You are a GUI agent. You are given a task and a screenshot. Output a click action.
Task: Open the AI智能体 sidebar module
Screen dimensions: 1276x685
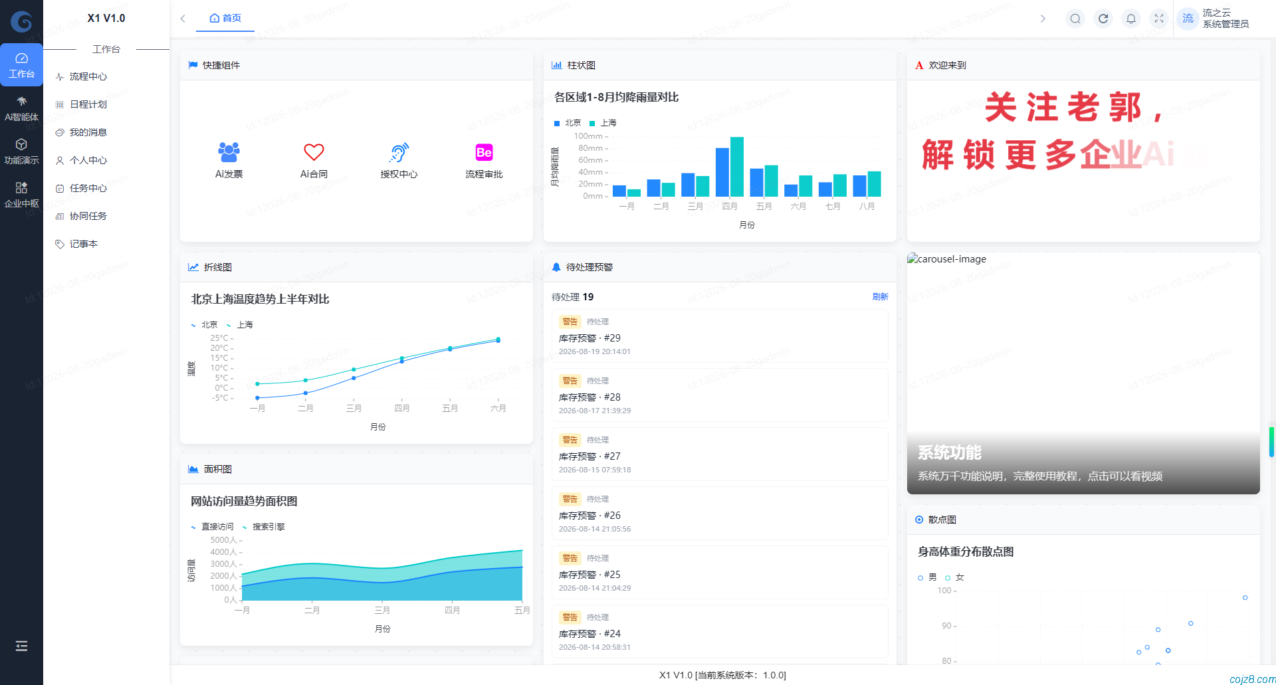21,108
